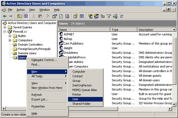The height and width of the screenshot is (118, 178).
Task: Open the Window menu
Action: point(44,10)
